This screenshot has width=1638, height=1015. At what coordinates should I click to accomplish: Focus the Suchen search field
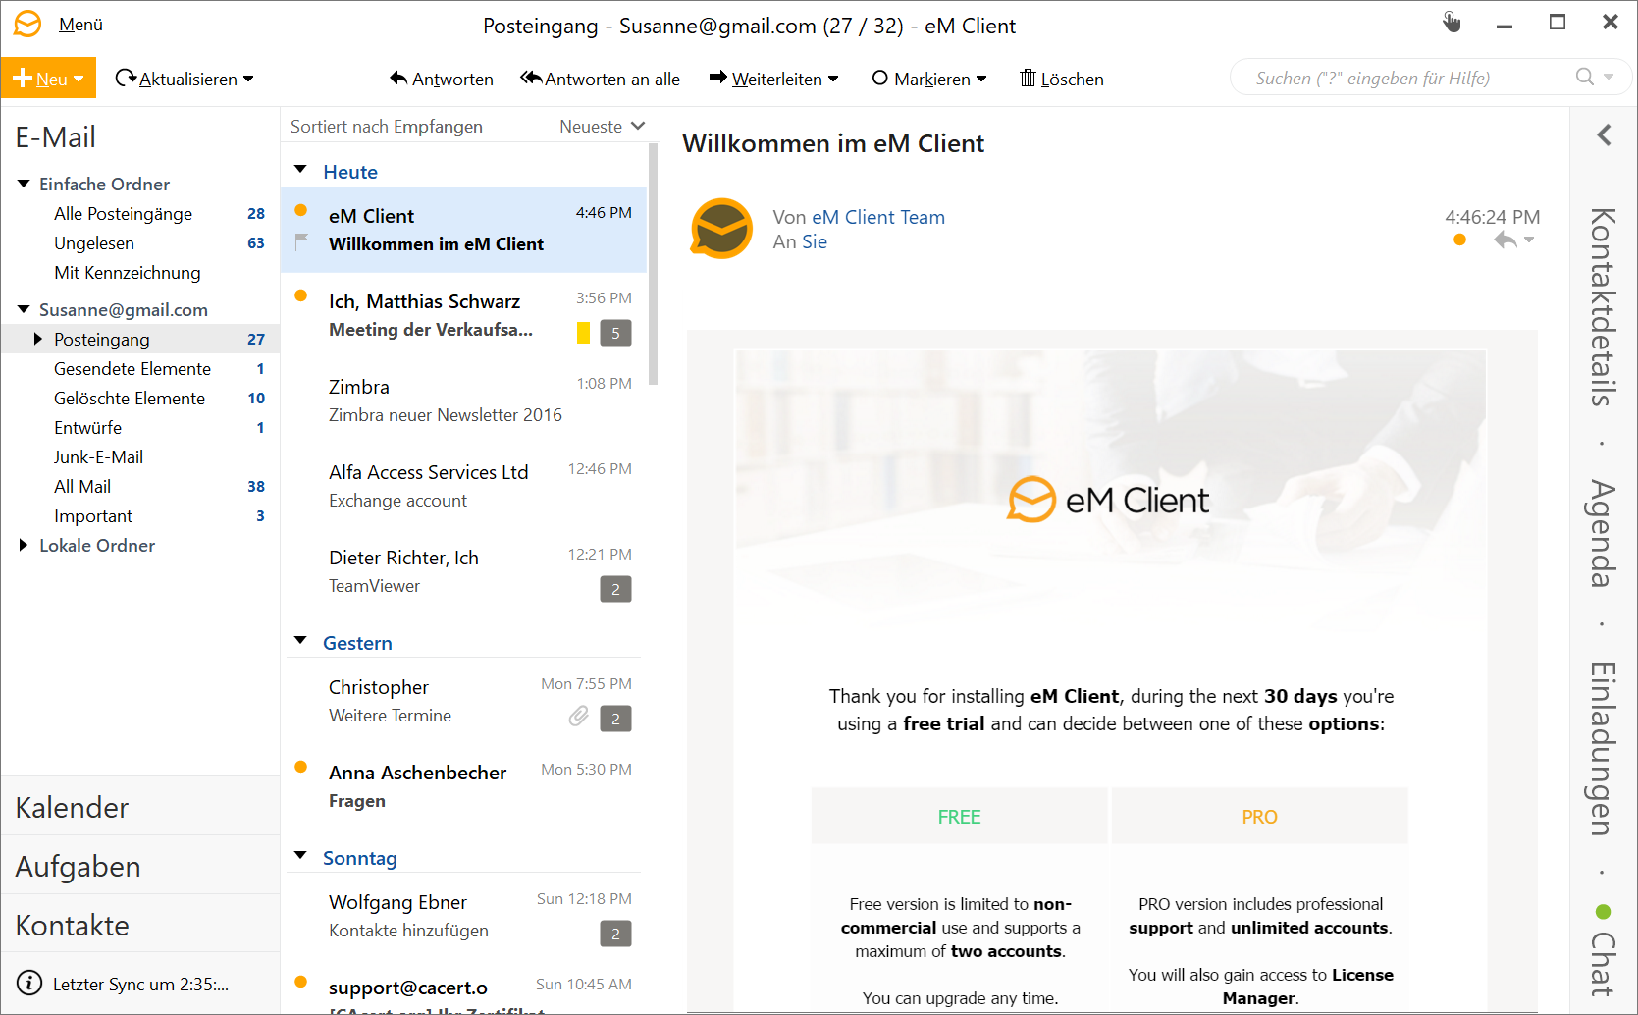pos(1403,78)
